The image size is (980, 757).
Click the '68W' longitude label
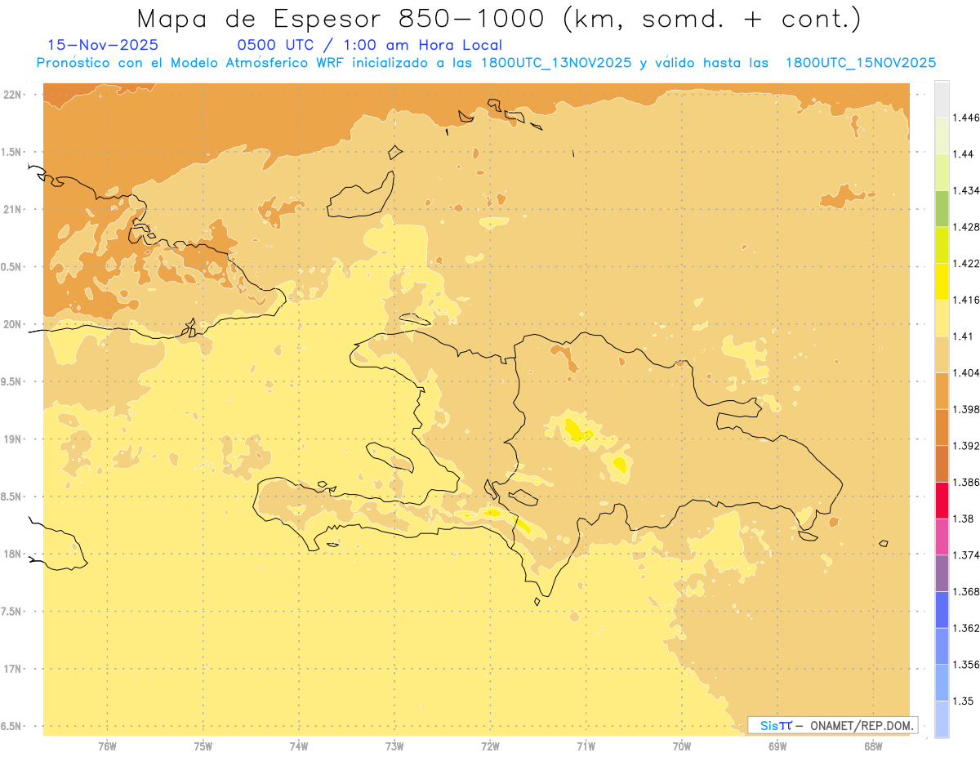coord(873,746)
